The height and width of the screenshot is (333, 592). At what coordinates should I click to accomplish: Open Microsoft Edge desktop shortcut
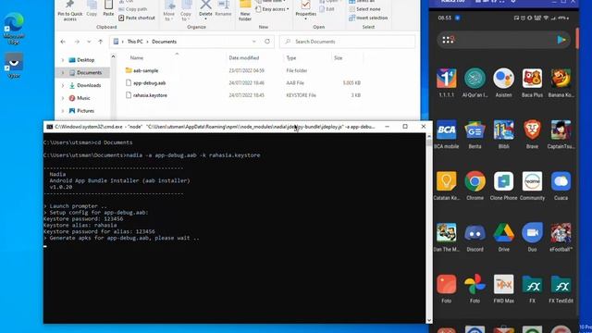click(14, 29)
